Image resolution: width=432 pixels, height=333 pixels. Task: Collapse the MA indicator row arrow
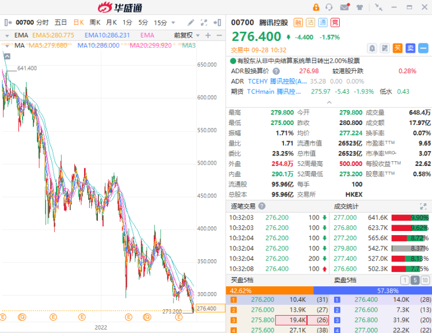[x=7, y=46]
